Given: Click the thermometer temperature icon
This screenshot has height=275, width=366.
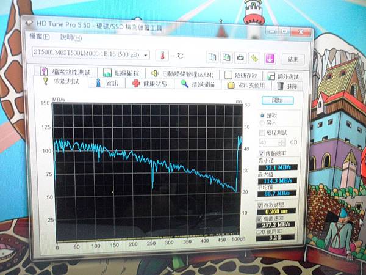Looking at the screenshot, I should (162, 56).
